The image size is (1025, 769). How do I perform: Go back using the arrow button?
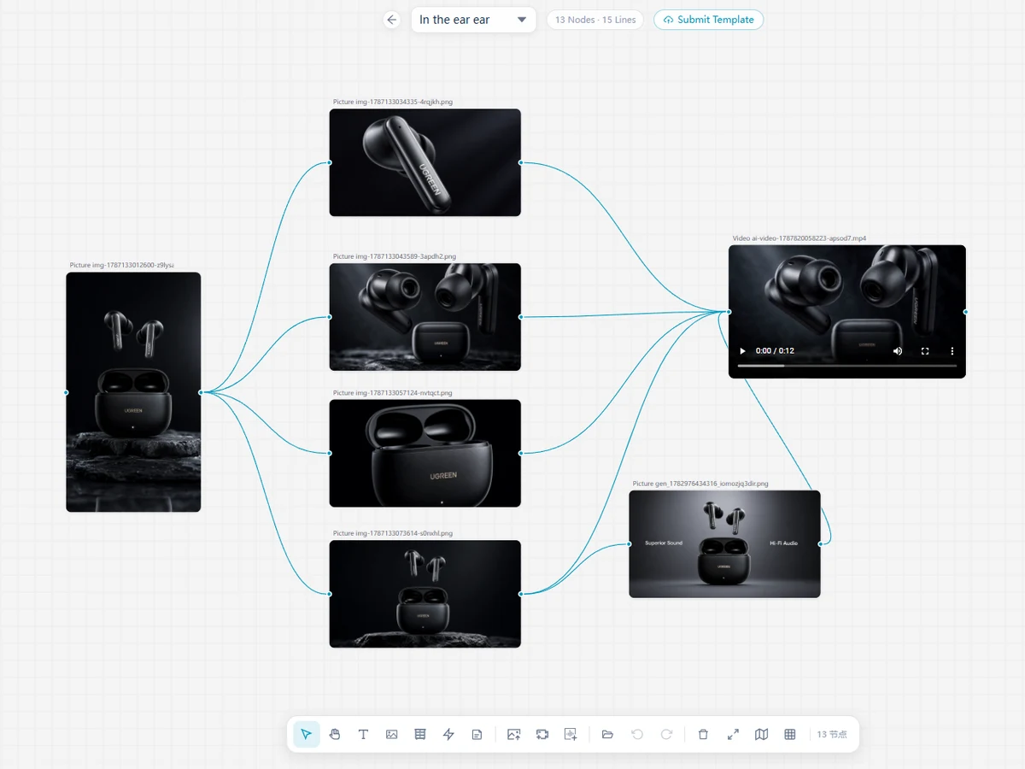392,20
